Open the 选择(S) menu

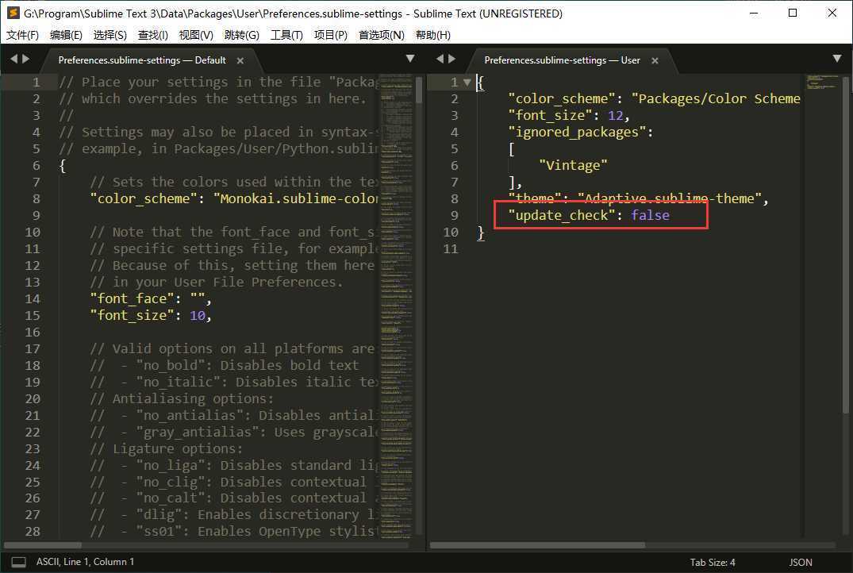click(110, 36)
